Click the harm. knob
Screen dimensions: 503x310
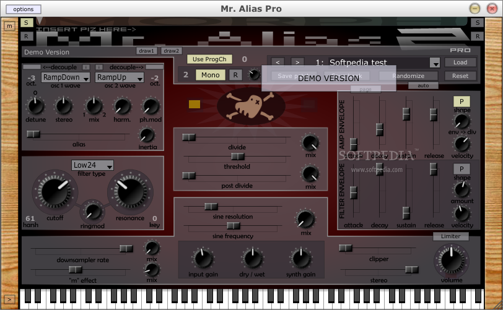click(x=122, y=106)
